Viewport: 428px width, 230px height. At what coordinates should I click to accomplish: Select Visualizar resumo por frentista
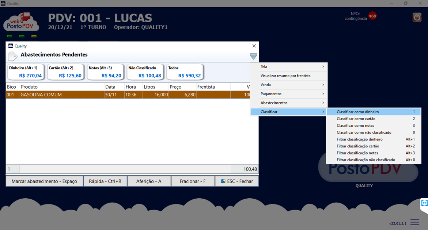tap(288, 76)
